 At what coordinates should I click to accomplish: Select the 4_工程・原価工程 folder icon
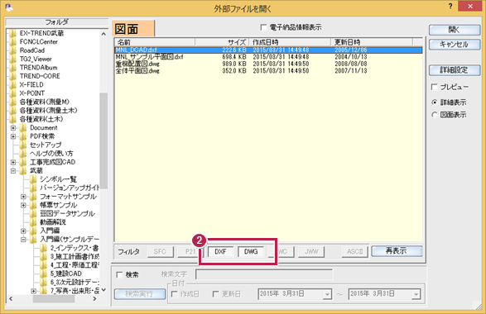43,265
